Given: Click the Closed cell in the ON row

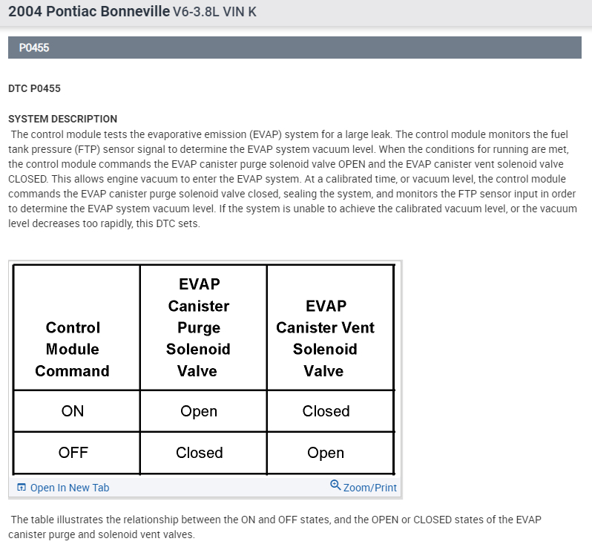Looking at the screenshot, I should 326,410.
